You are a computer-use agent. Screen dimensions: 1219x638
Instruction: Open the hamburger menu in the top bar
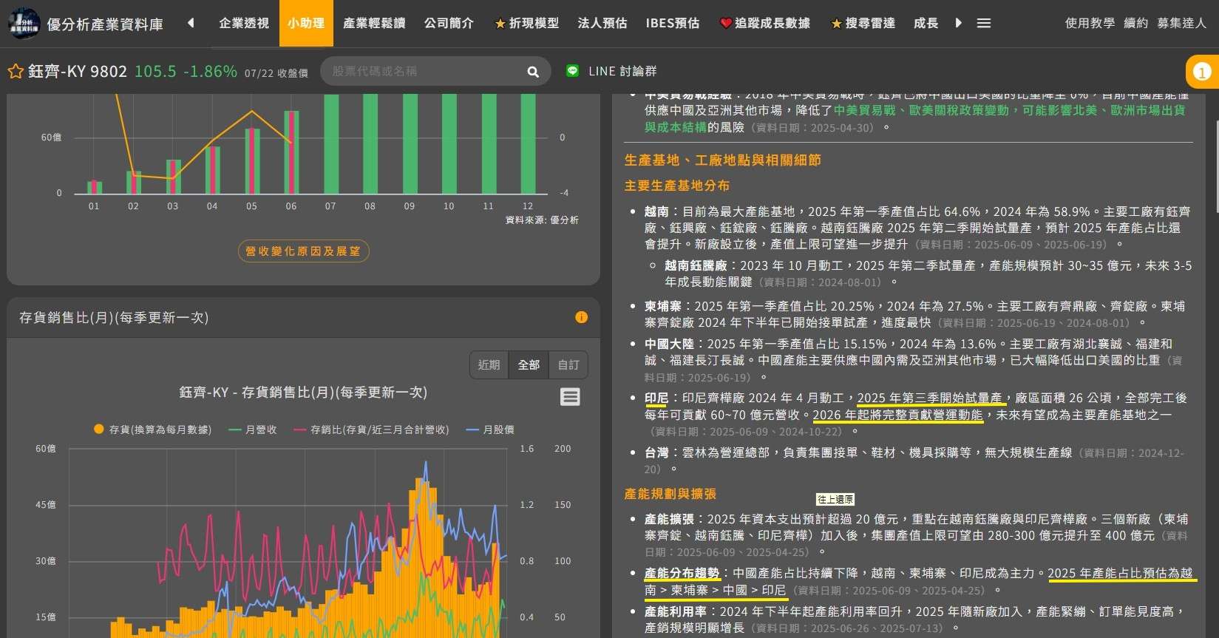pos(984,24)
